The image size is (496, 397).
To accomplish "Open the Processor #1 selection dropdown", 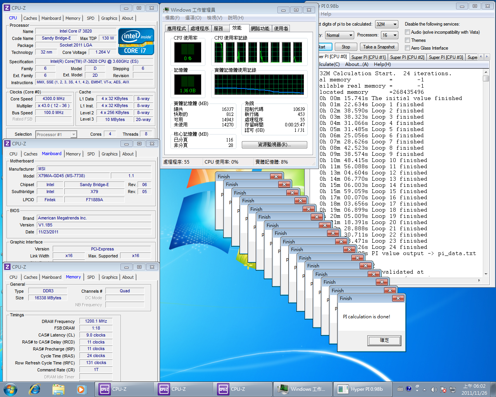I will pyautogui.click(x=56, y=135).
